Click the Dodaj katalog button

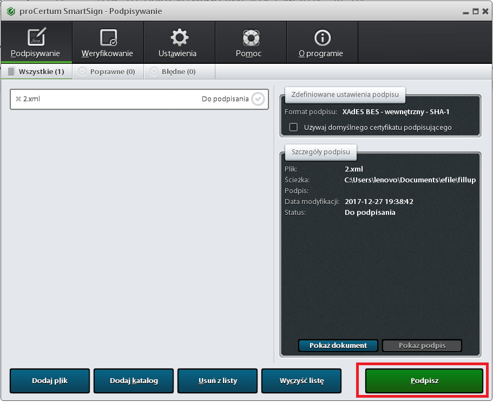134,380
